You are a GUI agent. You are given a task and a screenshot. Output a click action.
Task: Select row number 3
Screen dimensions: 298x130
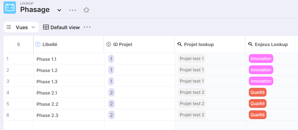pyautogui.click(x=7, y=81)
